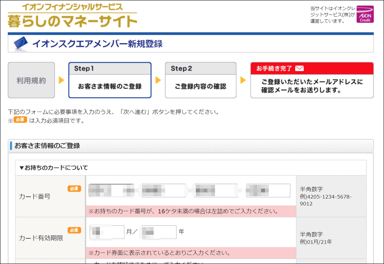Click the カード券面に表示されているとおり note
Viewport: 384px width, 264px height.
(x=160, y=253)
